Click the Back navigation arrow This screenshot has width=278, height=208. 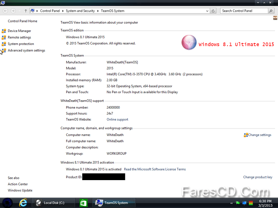[x=5, y=11]
